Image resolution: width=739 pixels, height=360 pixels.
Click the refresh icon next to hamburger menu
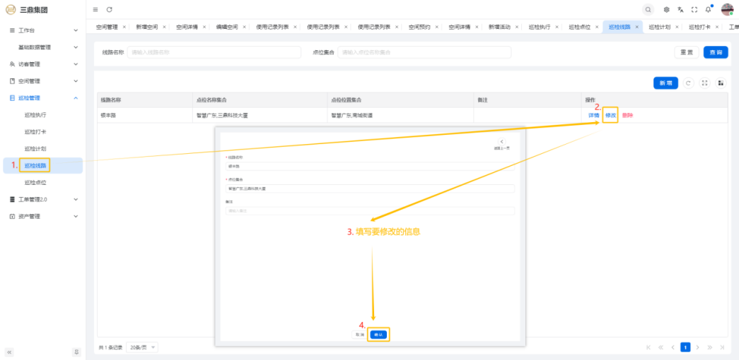point(109,9)
